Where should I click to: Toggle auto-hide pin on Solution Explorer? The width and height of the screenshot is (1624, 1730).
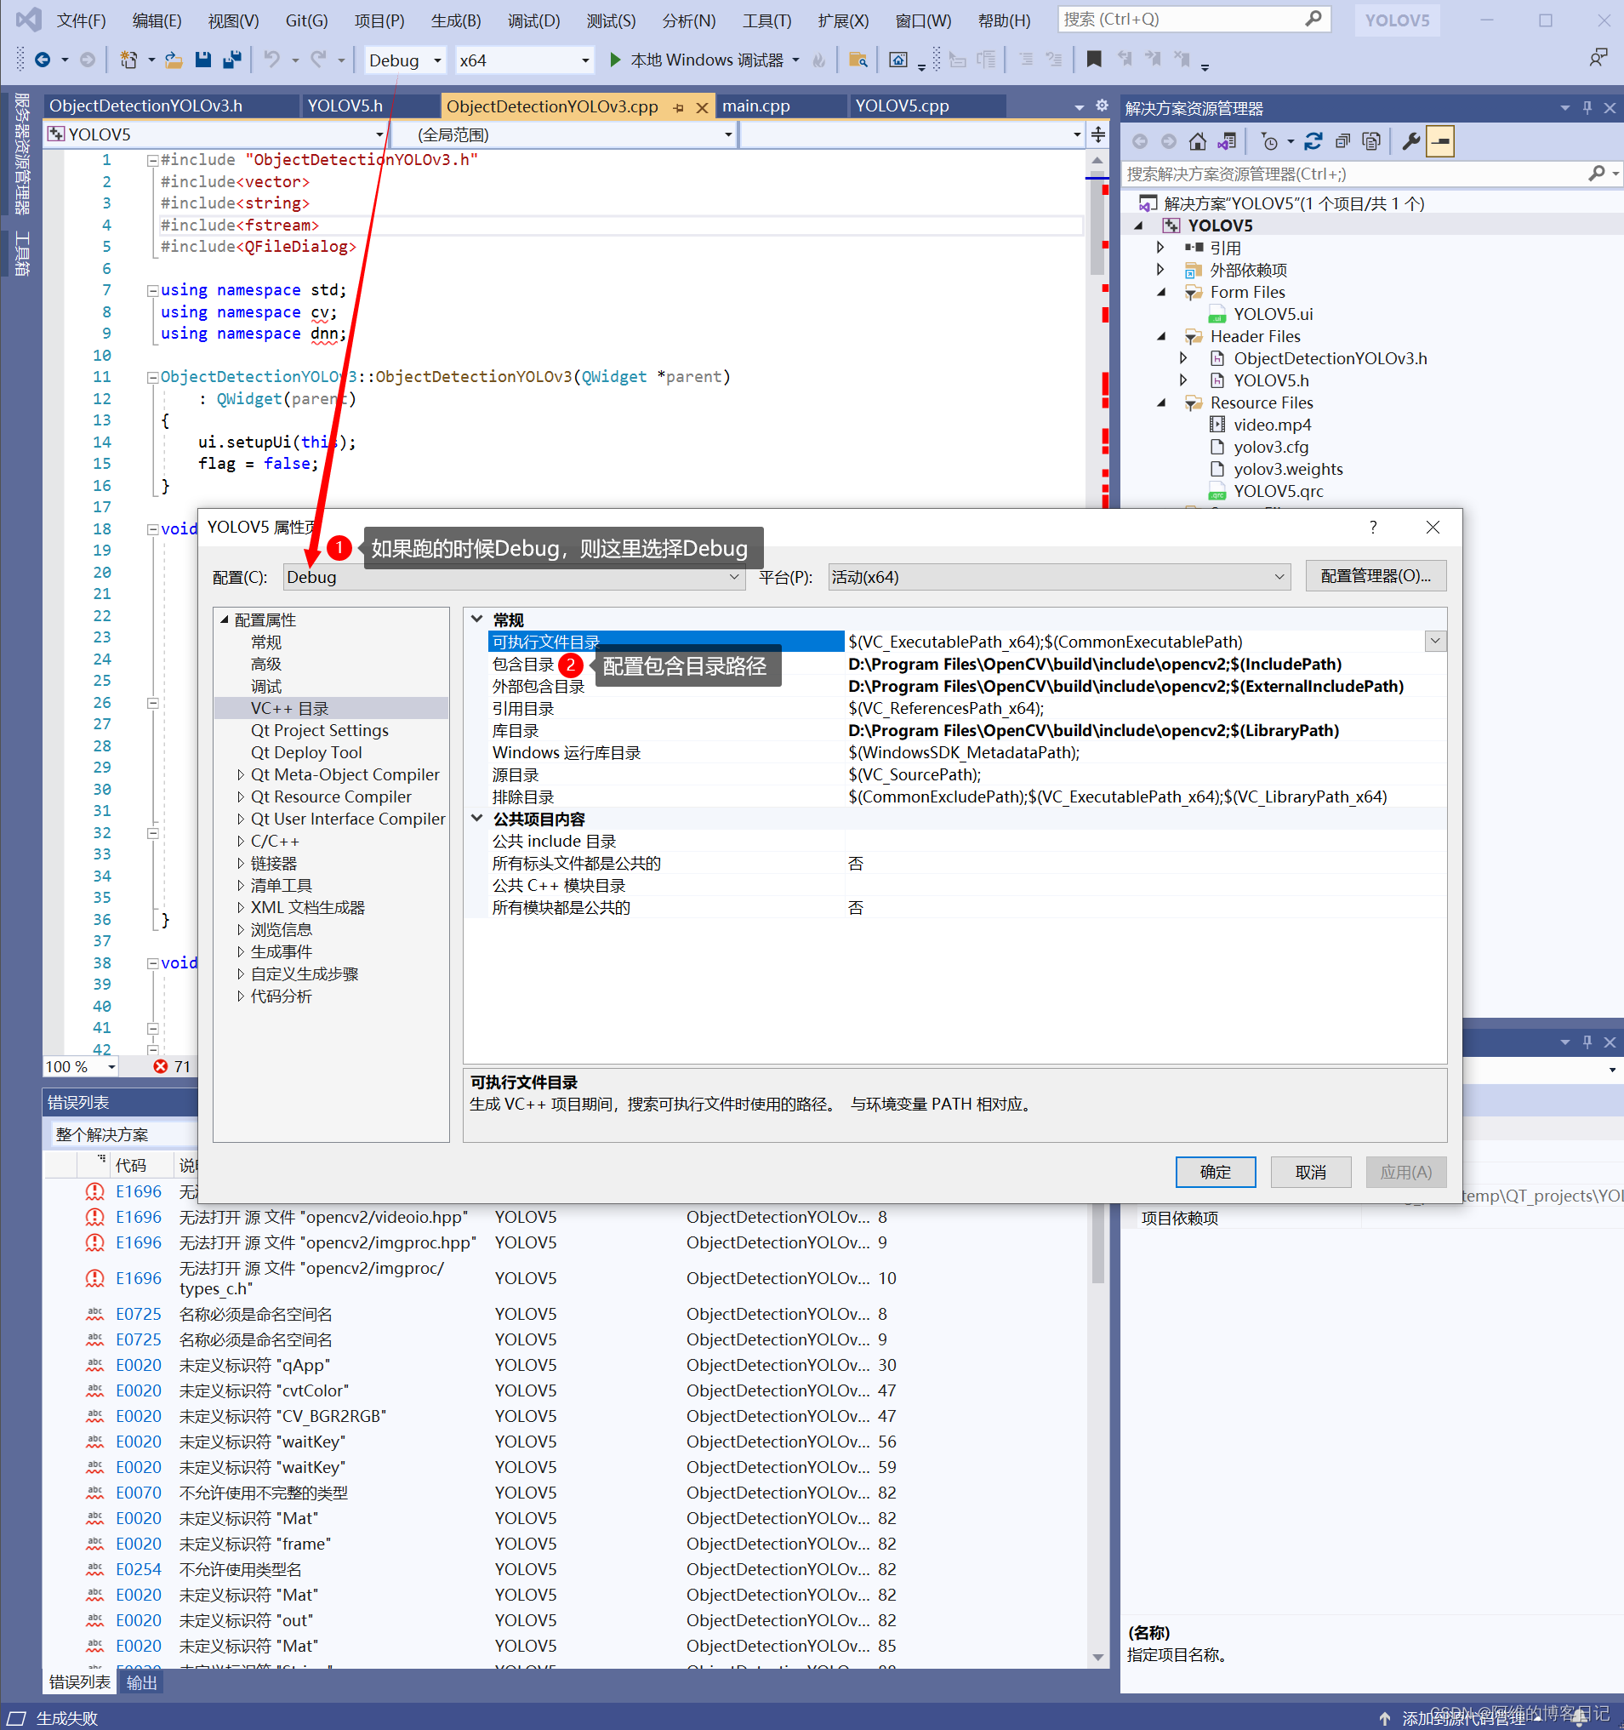(1587, 107)
